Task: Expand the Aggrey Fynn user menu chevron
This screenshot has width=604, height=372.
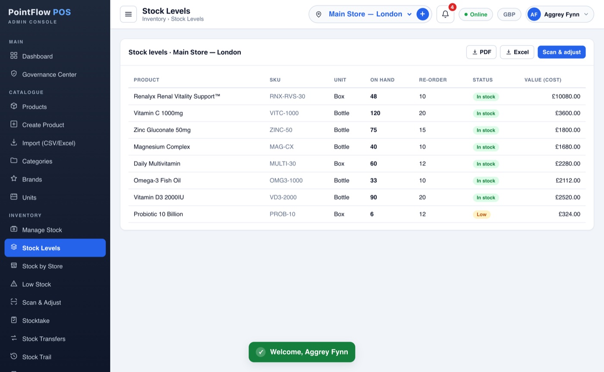Action: tap(586, 14)
